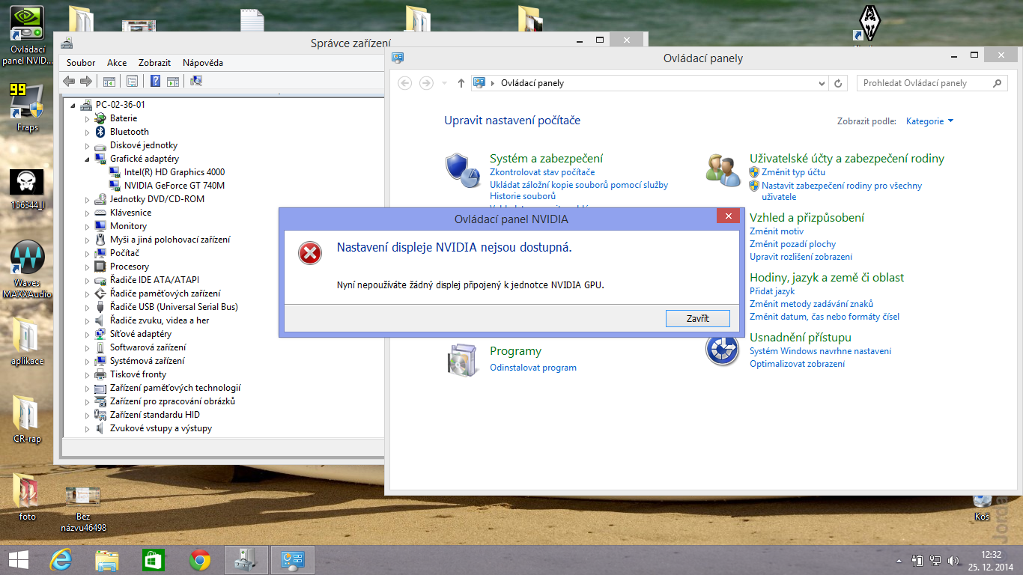Viewport: 1023px width, 575px height.
Task: Open Google Chrome from taskbar
Action: click(199, 560)
